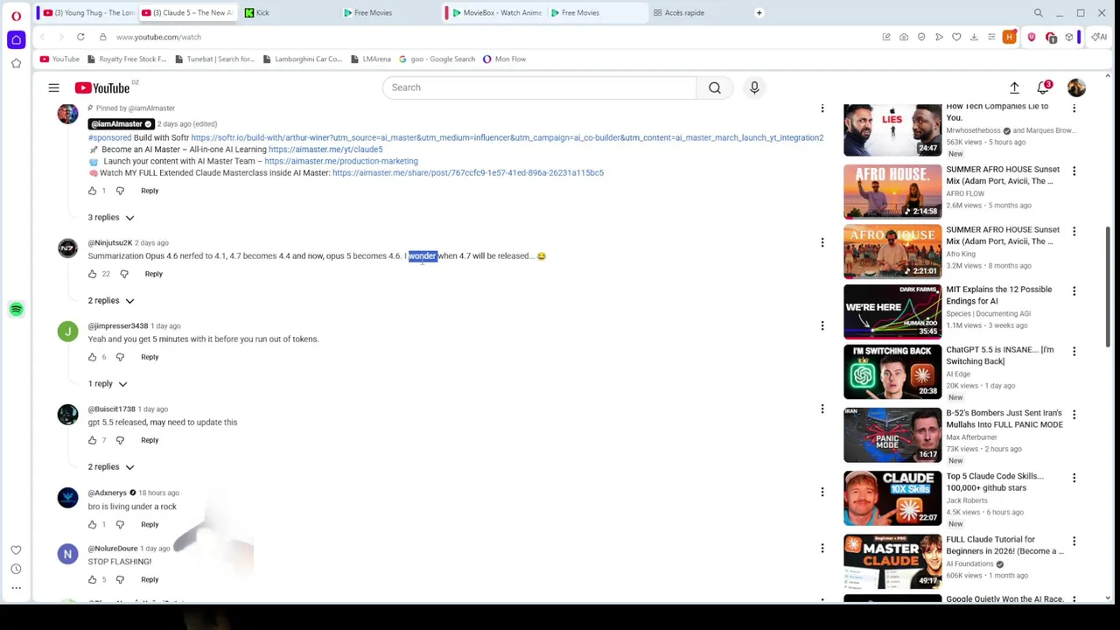The image size is (1120, 630).
Task: Open the YouTube account avatar menu
Action: 1076,87
